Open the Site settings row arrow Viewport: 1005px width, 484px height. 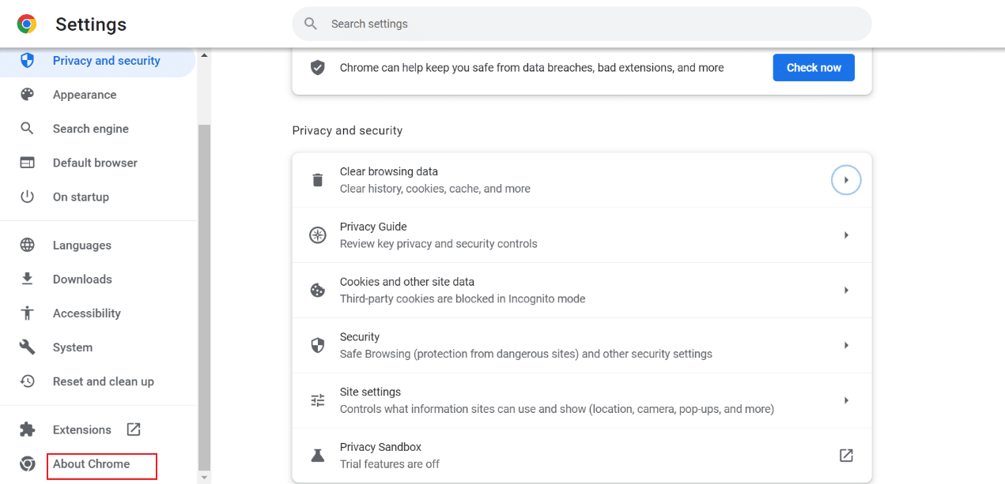coord(846,400)
